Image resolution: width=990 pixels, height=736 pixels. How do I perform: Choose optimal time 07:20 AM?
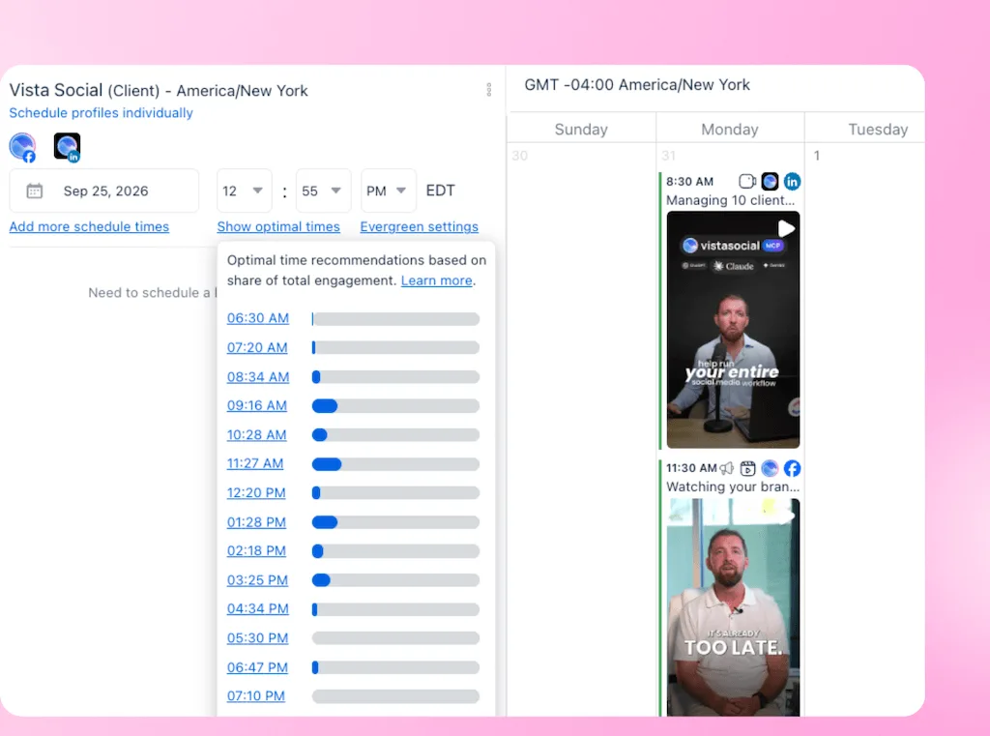click(x=257, y=347)
